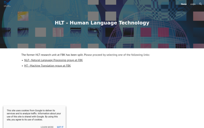
Task: Click the cookie notice text about Google
Action: click(x=34, y=115)
